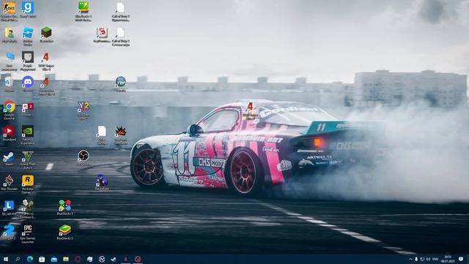469x264 pixels.
Task: Open the Google Chrome desktop shortcut
Action: [10, 106]
